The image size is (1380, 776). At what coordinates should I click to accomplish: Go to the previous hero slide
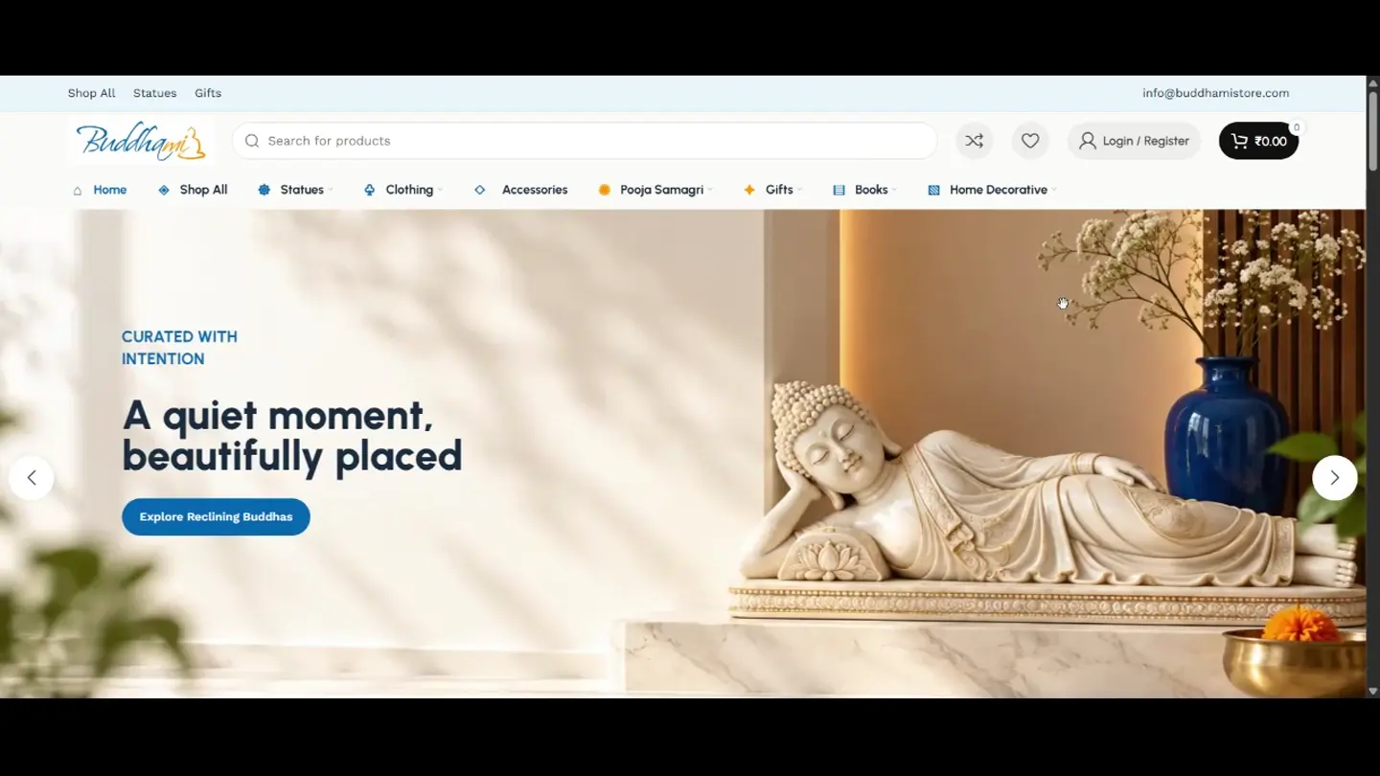click(32, 477)
